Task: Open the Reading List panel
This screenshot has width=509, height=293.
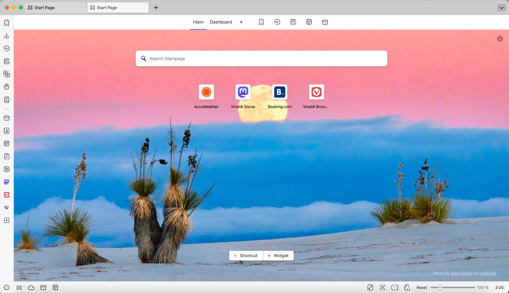Action: click(x=7, y=100)
